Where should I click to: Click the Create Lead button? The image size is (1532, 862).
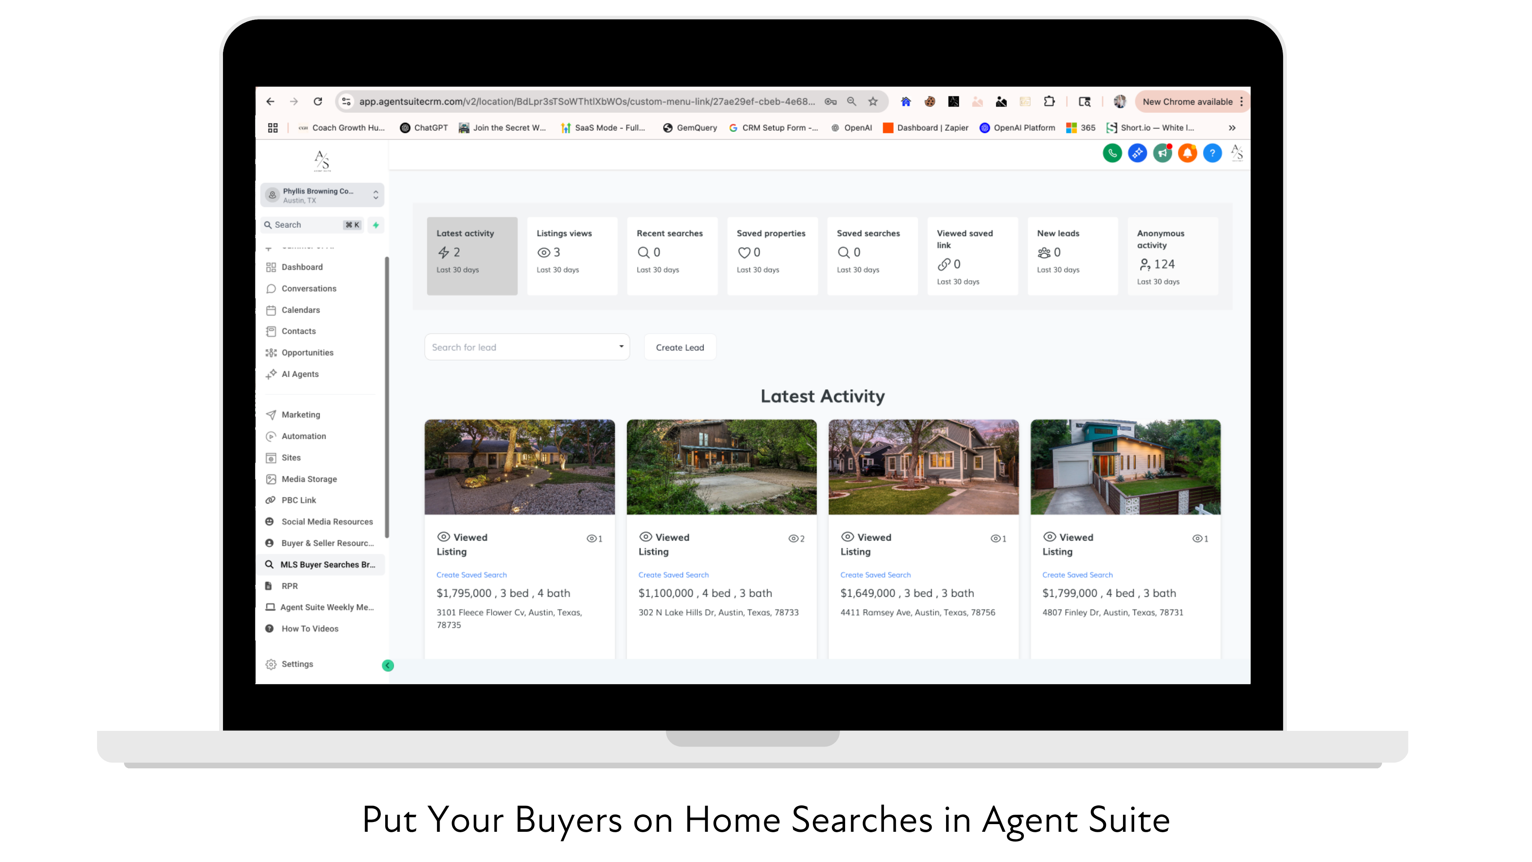pos(680,347)
